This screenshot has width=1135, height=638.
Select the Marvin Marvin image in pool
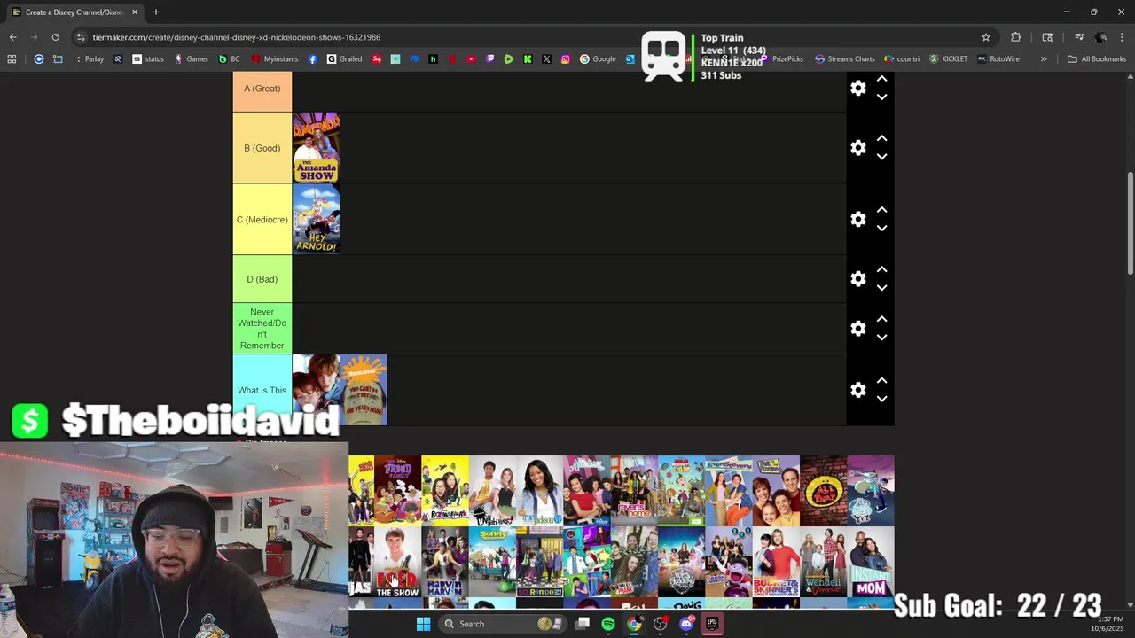(x=445, y=563)
